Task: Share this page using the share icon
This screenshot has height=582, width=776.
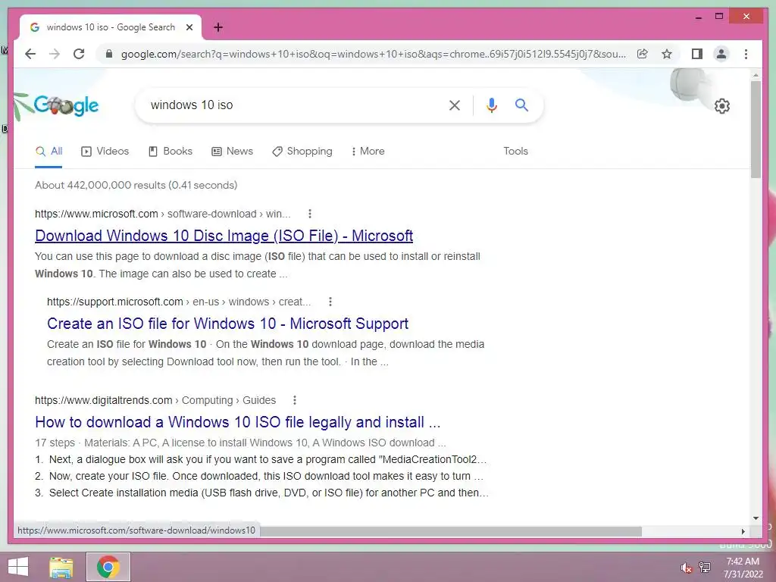Action: click(643, 54)
